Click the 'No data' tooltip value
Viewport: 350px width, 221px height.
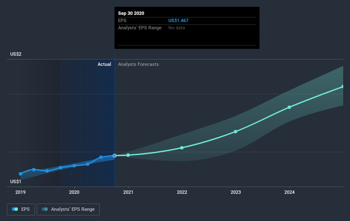[x=176, y=28]
